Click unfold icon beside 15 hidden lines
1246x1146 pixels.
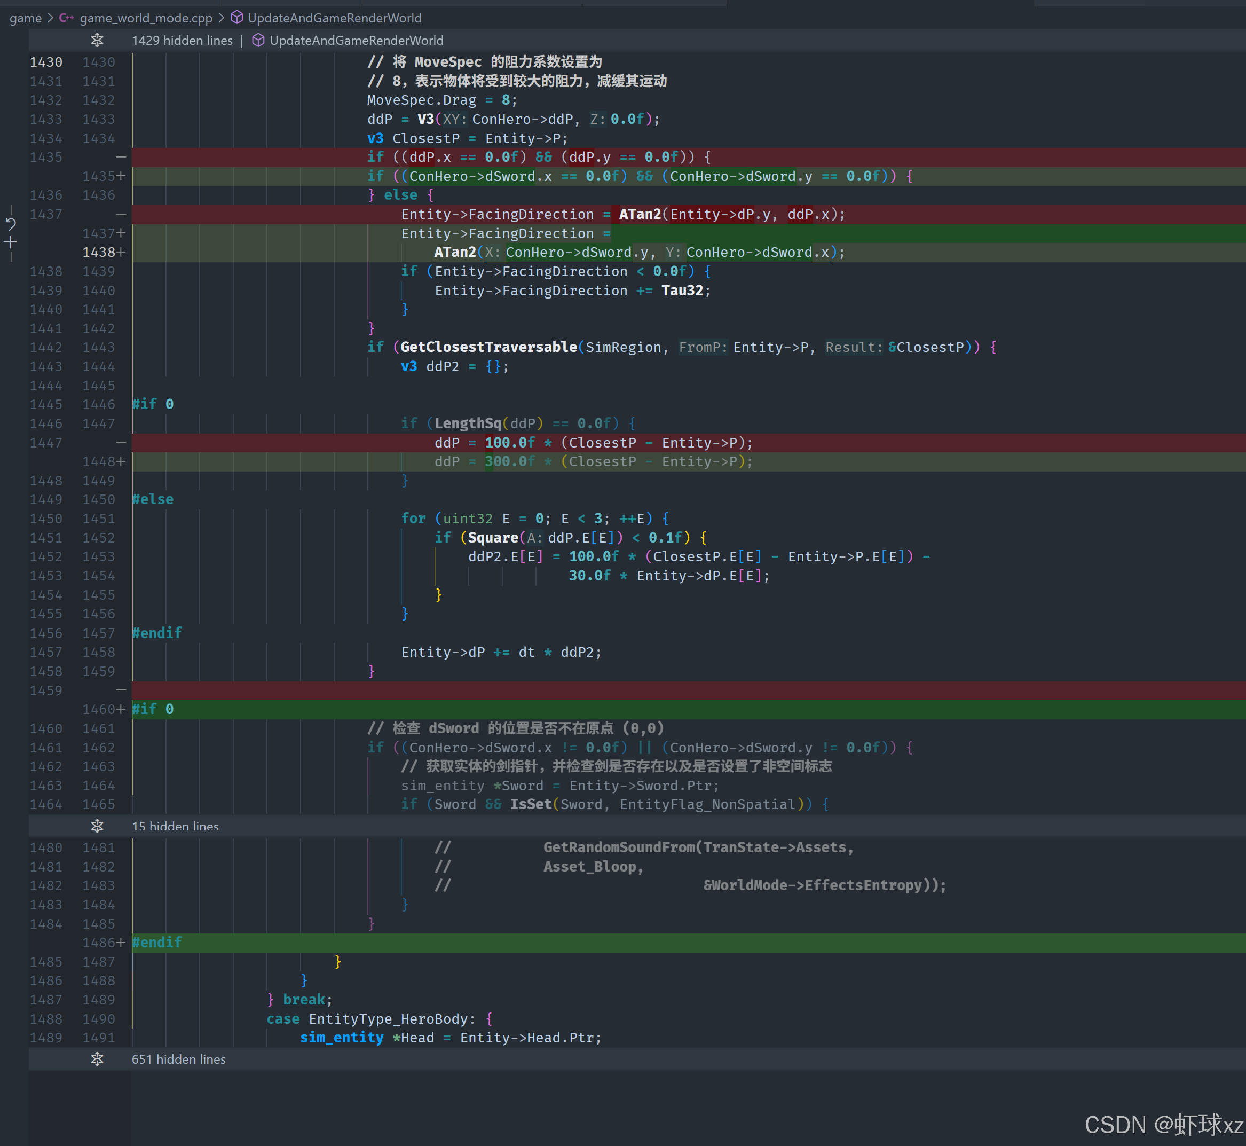click(97, 826)
